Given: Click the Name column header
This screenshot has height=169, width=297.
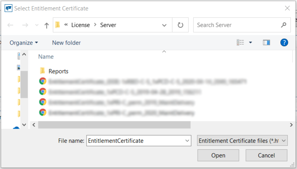Looking at the screenshot, I should 46,56.
